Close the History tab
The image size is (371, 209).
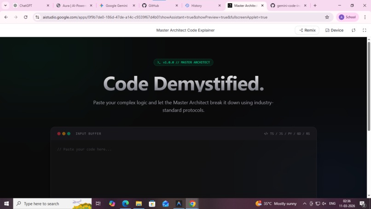[x=220, y=6]
